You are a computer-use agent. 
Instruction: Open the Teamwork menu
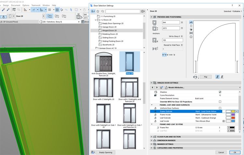(36, 5)
